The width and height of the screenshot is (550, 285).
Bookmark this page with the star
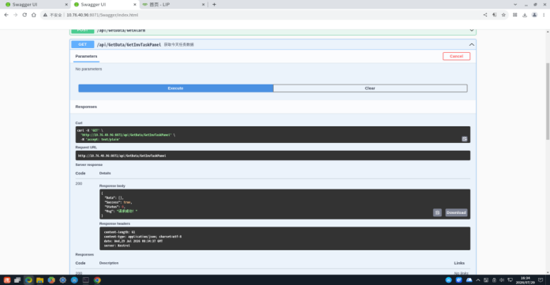tap(503, 15)
